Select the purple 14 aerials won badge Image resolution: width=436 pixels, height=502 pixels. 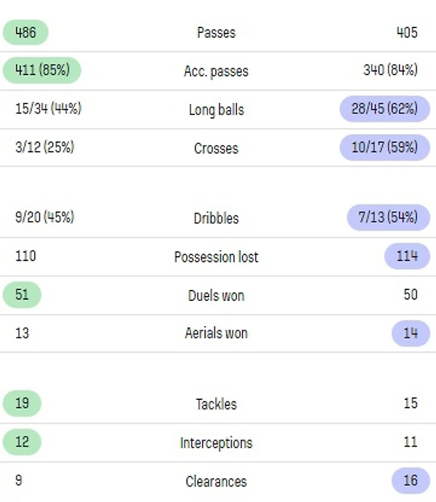tap(410, 333)
